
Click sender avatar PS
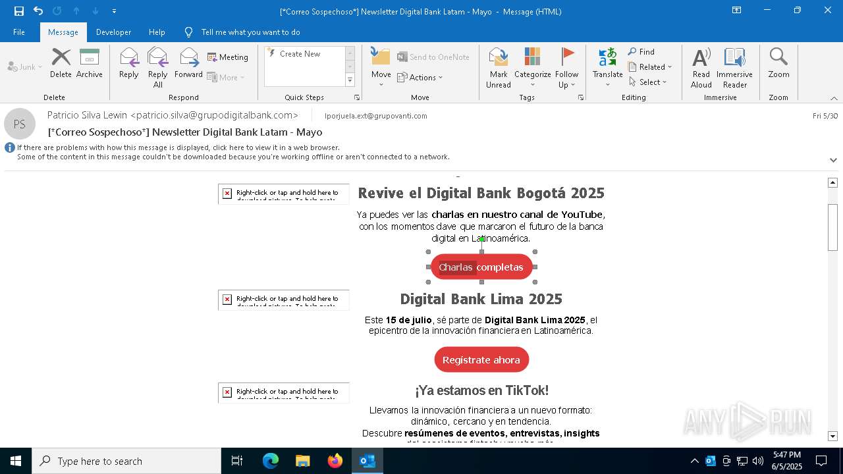20,124
